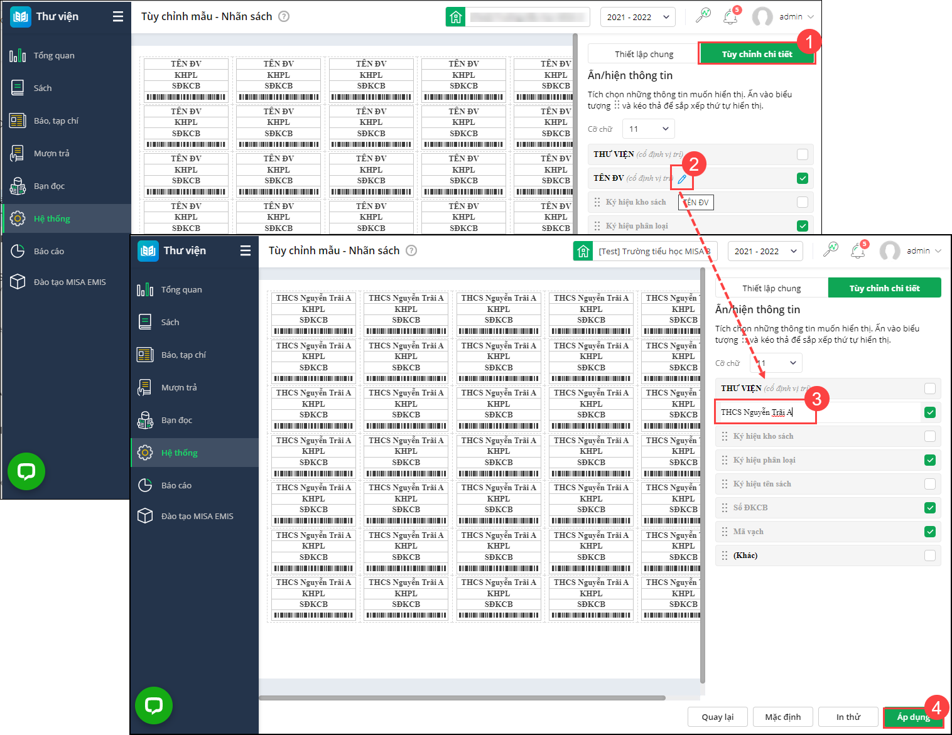Screen dimensions: 952x735
Task: Click the Hệ thống gear icon in back window
Action: [x=18, y=218]
